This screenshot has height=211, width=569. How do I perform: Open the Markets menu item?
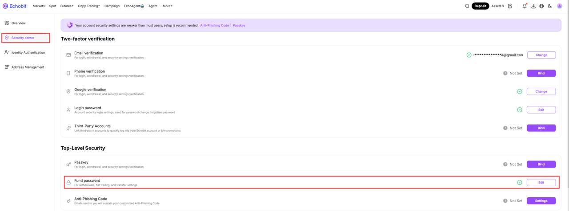(x=39, y=6)
